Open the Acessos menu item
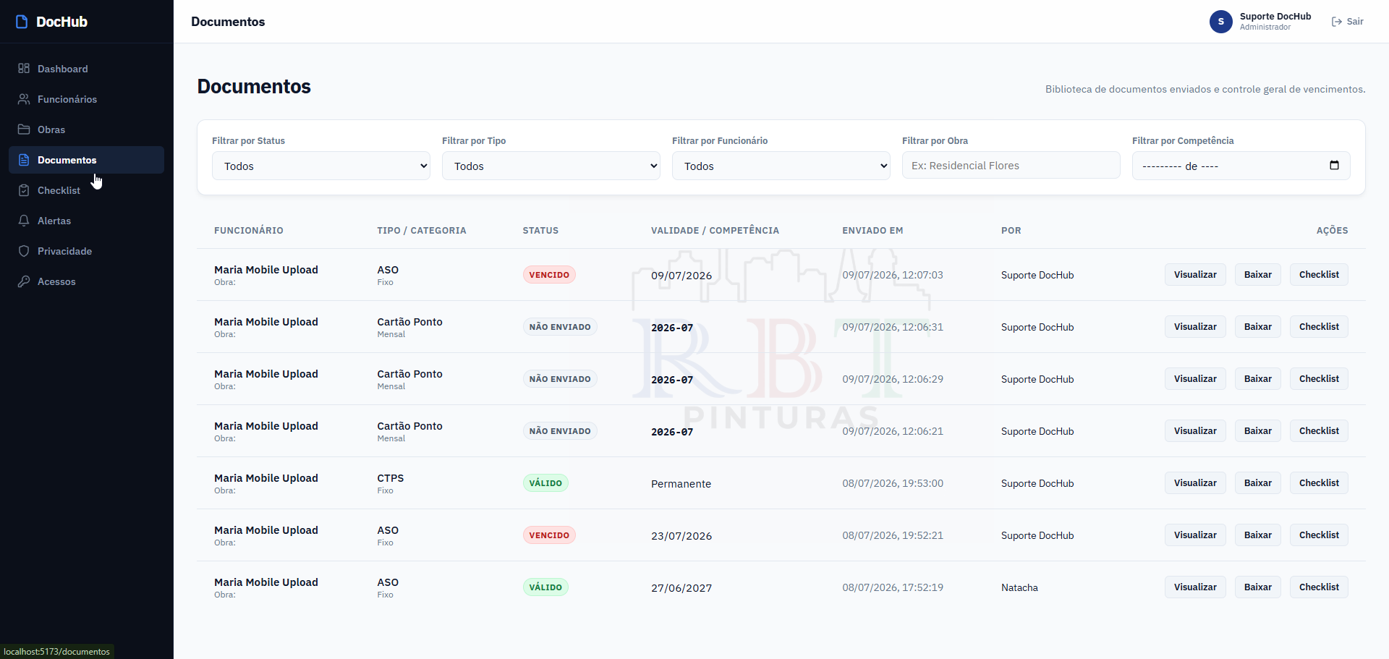1389x659 pixels. click(x=86, y=281)
